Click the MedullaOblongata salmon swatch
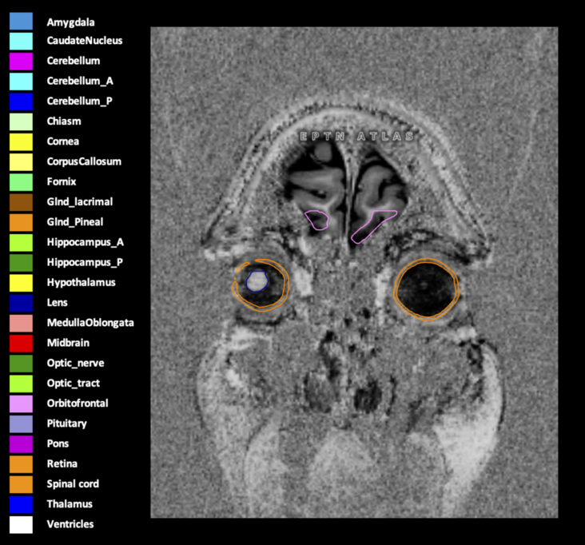Screen dimensions: 585x545 click(x=21, y=323)
